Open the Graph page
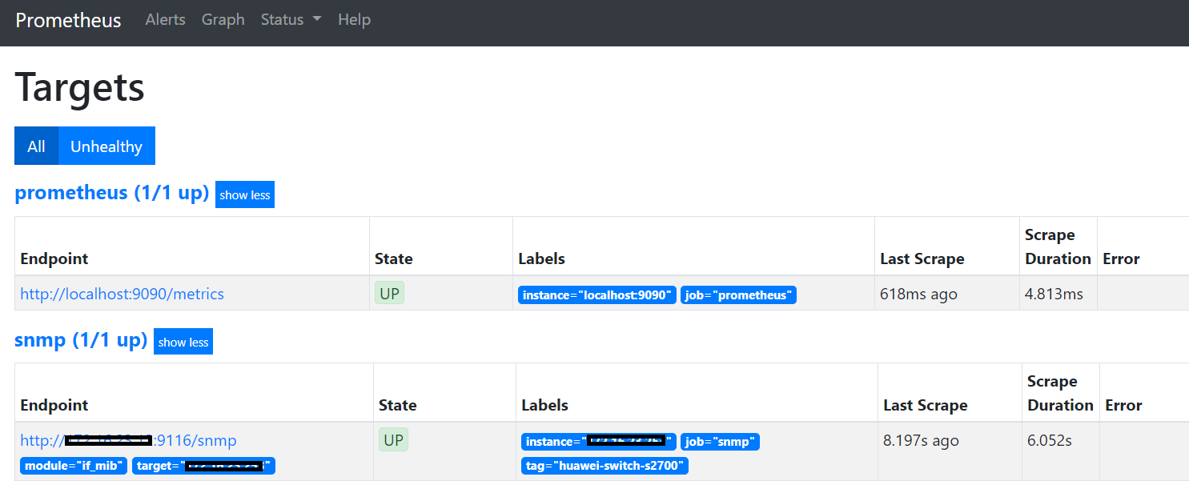The height and width of the screenshot is (501, 1189). 223,20
